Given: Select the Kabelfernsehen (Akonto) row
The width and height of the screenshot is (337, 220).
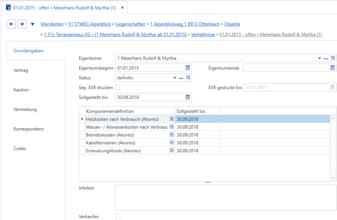Looking at the screenshot, I should 204,143.
